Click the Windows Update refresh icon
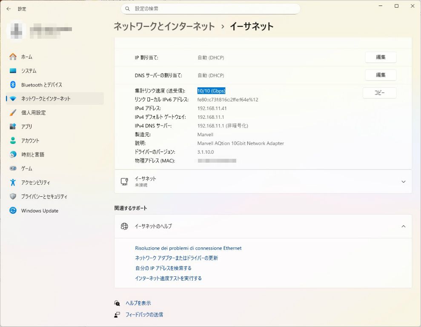 13,210
